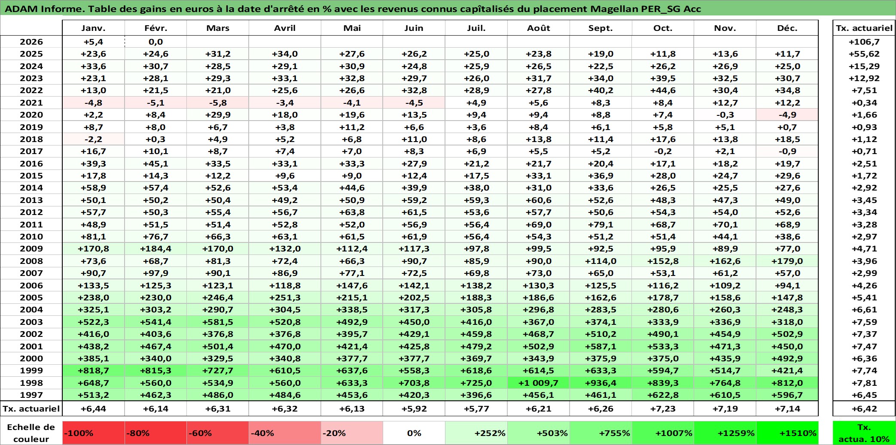Click the '+55,62' actuarial rate for 2025

click(864, 54)
